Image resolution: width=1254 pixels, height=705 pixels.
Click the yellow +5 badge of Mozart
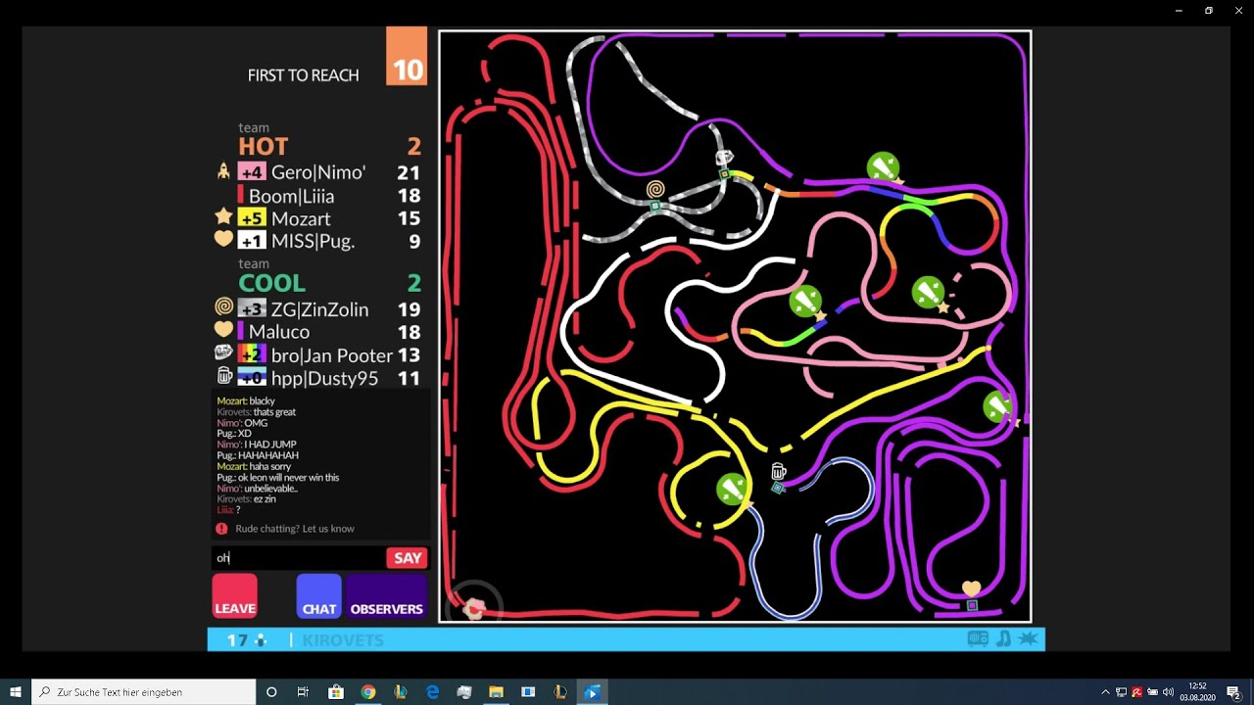(x=252, y=218)
